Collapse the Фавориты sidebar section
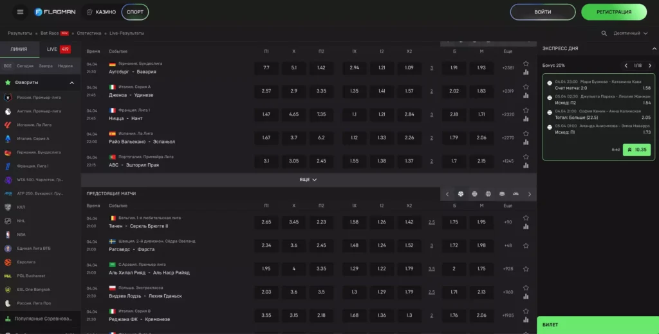659x334 pixels. (x=71, y=83)
